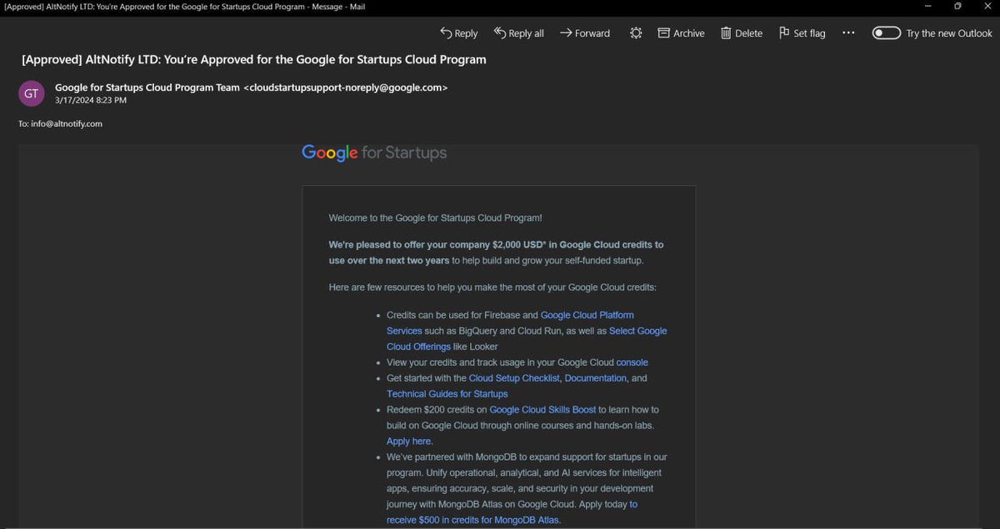
Task: Archive this message
Action: [681, 33]
